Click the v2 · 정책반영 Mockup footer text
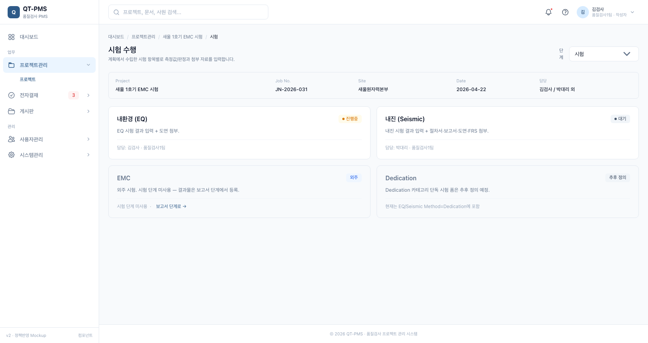Image resolution: width=648 pixels, height=343 pixels. point(26,335)
